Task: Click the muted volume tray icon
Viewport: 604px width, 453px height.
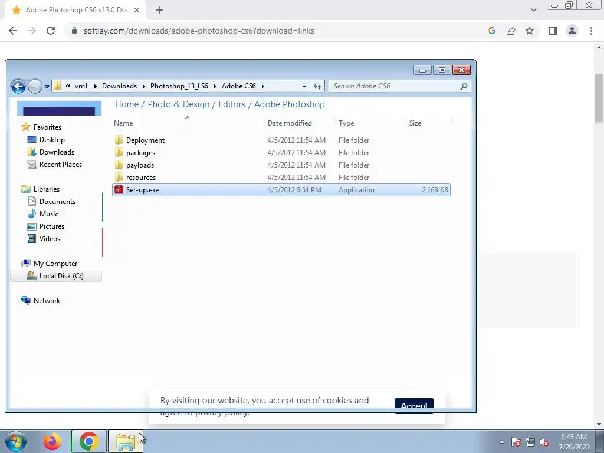Action: click(x=544, y=442)
